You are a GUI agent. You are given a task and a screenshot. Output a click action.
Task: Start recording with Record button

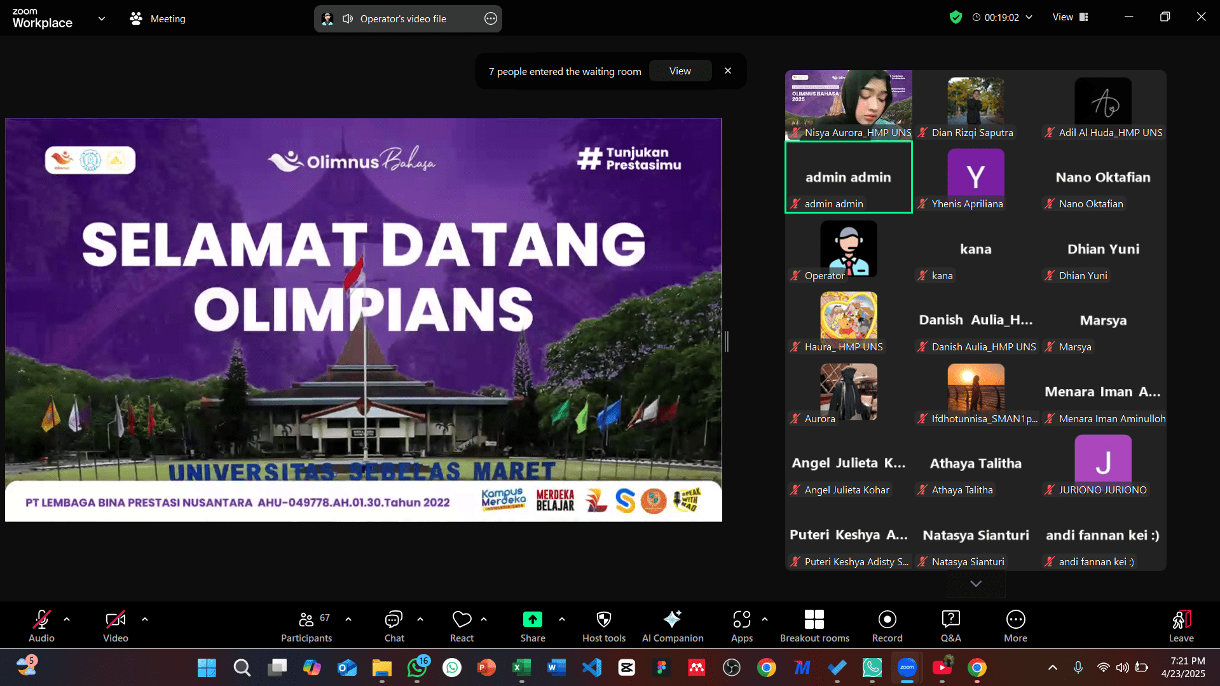coord(887,626)
